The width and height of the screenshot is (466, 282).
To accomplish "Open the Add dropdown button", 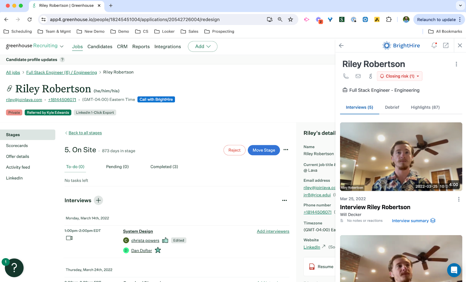I will [x=202, y=47].
